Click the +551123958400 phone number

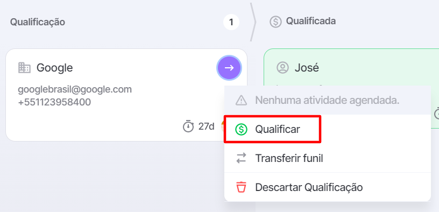54,102
